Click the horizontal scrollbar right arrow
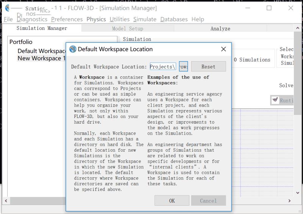The width and height of the screenshot is (303, 214). [x=289, y=201]
